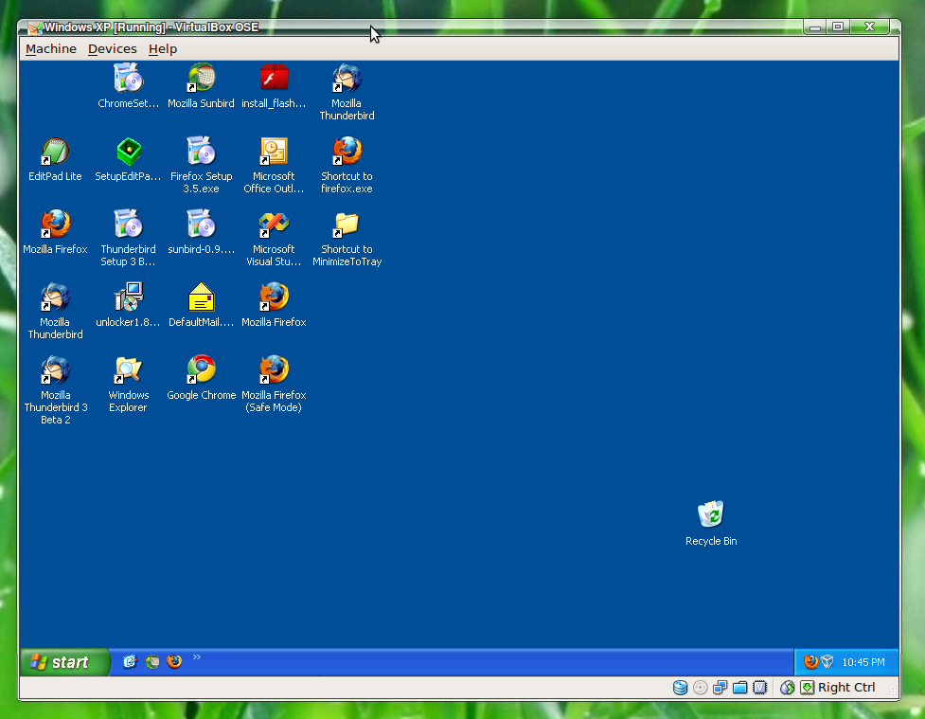Click the shared folders status bar icon
The image size is (925, 719).
(x=739, y=687)
